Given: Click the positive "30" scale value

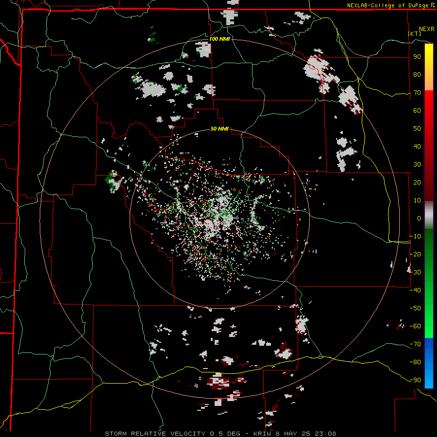Looking at the screenshot, I should point(417,165).
